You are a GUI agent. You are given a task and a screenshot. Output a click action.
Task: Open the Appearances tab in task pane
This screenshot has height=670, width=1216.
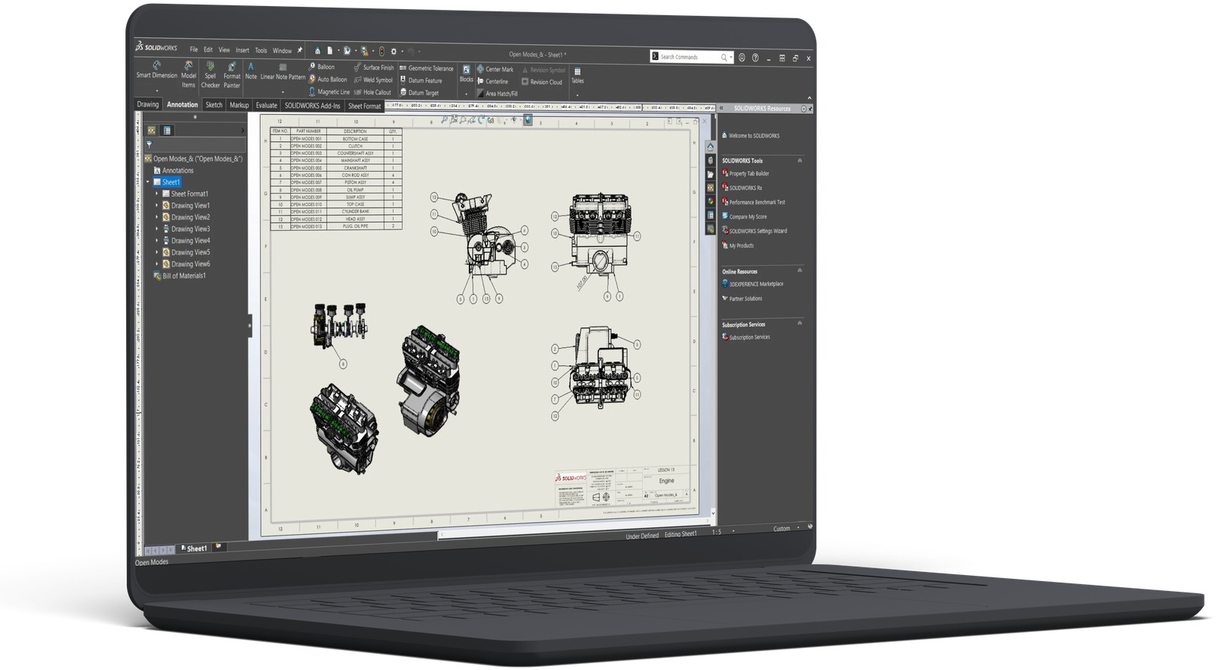click(x=711, y=201)
